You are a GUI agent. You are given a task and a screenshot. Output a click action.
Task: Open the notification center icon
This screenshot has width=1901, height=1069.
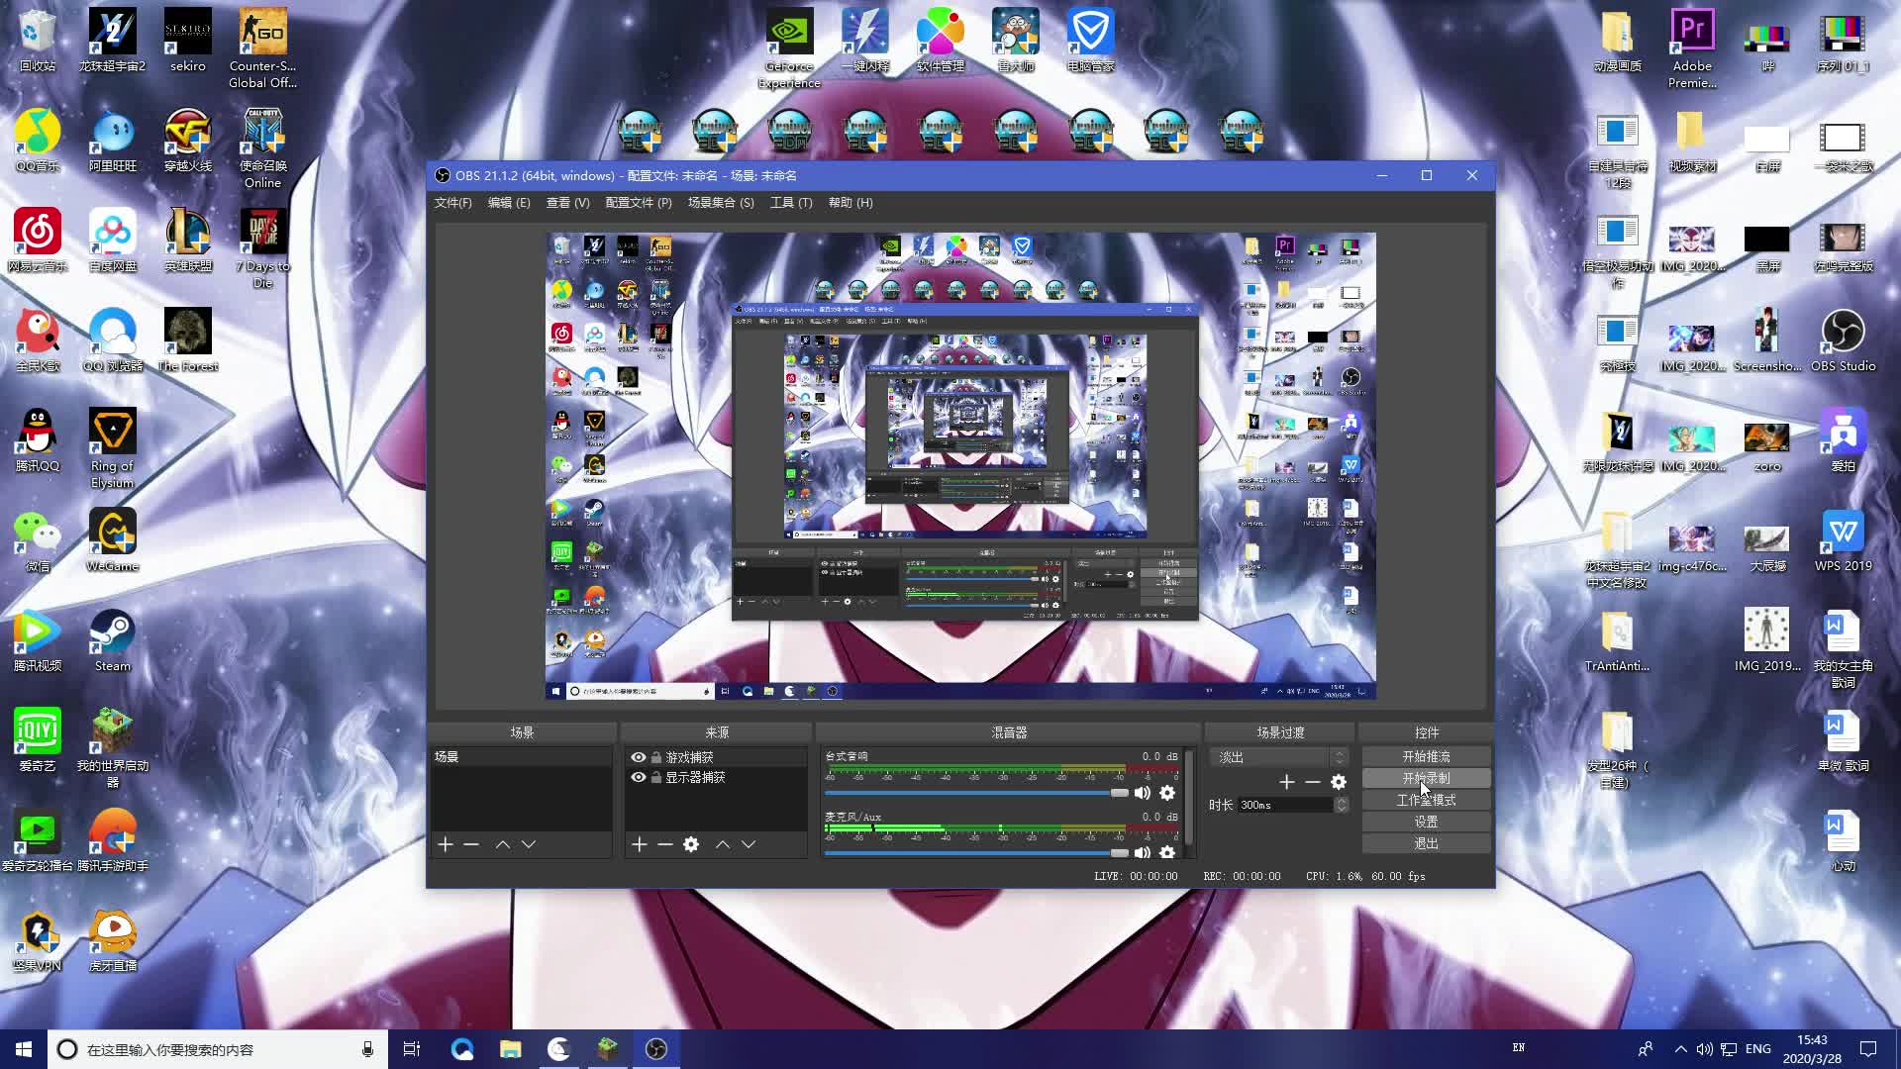(1868, 1049)
